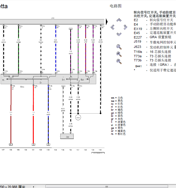
Task: Click the EX19 label inside the diagram
Action: pos(22,87)
